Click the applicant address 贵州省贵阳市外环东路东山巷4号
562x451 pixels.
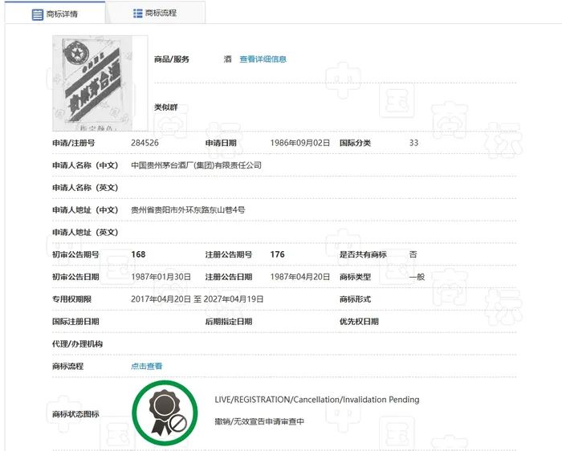(x=188, y=210)
